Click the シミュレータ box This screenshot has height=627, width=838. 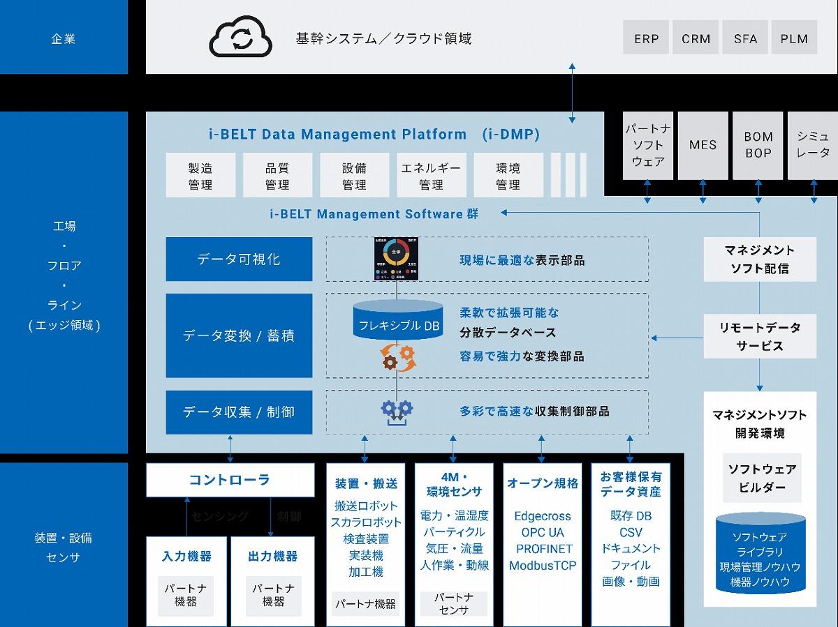(x=813, y=145)
